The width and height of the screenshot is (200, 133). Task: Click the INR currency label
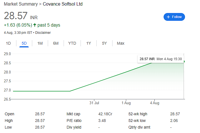coord(34,17)
